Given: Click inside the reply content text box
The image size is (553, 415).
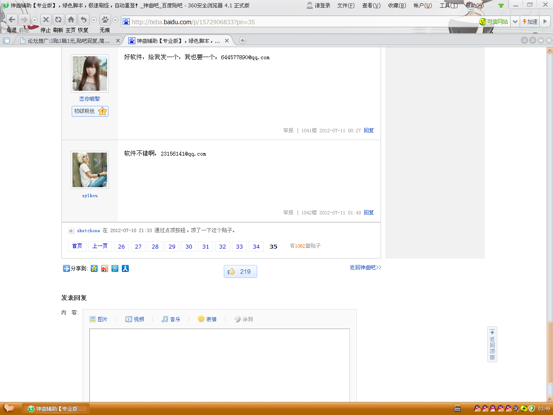Looking at the screenshot, I should (x=219, y=363).
